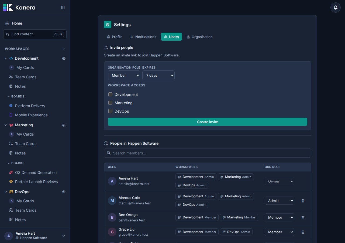Click the Invite people icon
Viewport: 345px width, 243px height.
click(x=106, y=48)
